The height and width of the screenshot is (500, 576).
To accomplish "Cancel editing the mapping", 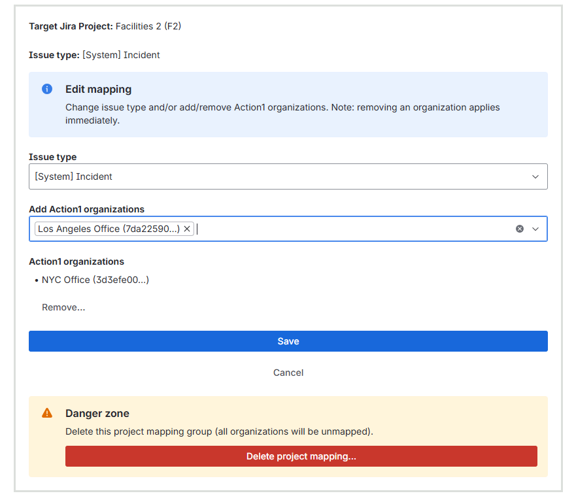I will (288, 373).
